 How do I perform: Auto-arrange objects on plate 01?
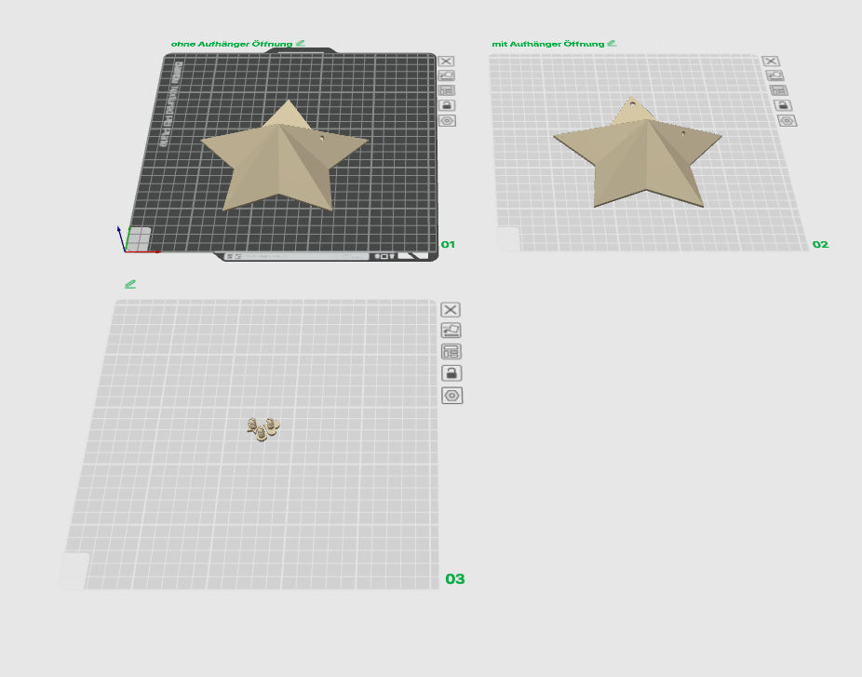tap(447, 90)
